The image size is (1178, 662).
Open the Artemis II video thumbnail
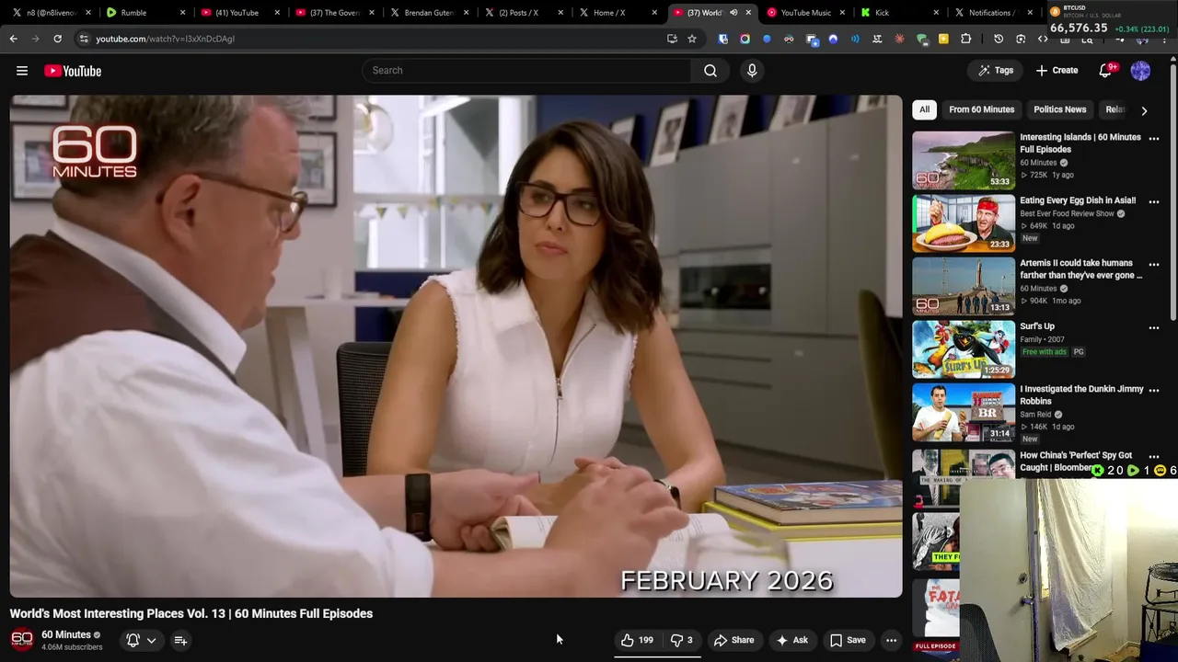click(x=964, y=286)
